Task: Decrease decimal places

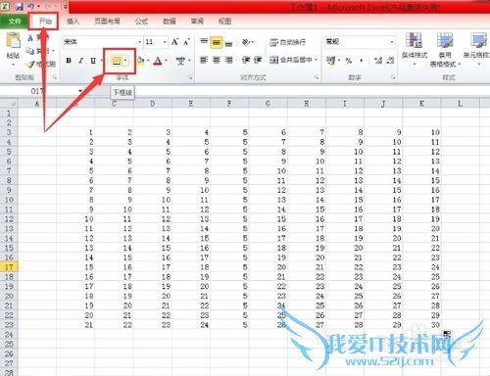Action: coord(390,61)
